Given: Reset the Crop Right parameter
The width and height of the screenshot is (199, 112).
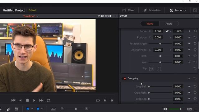Looking at the screenshot, I should pyautogui.click(x=195, y=93).
